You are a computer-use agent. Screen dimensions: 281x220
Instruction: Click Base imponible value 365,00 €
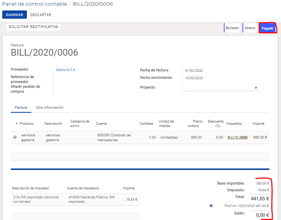click(263, 183)
